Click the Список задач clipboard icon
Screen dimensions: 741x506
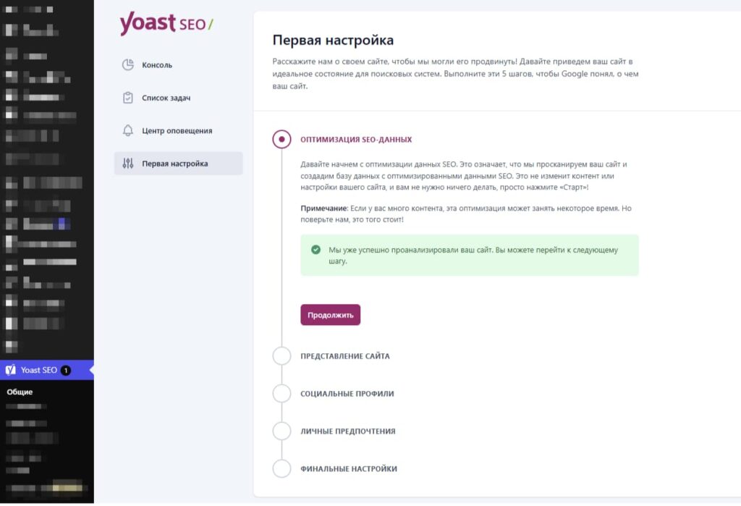pos(128,98)
